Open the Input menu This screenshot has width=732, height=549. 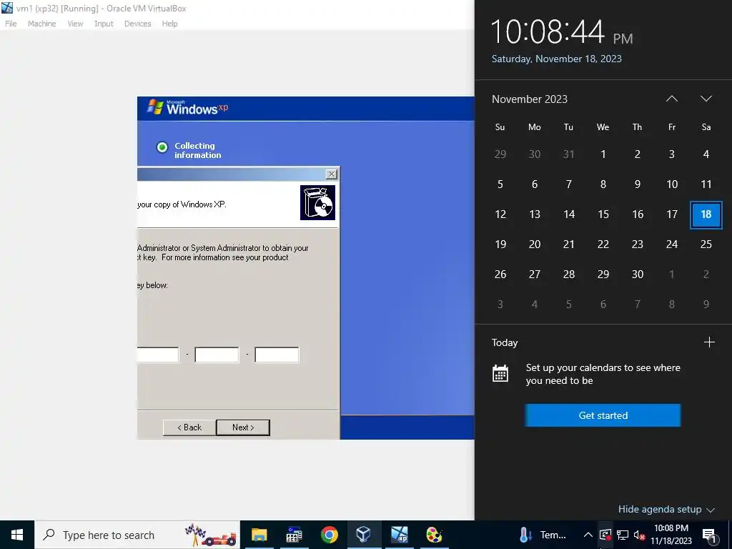click(x=104, y=24)
